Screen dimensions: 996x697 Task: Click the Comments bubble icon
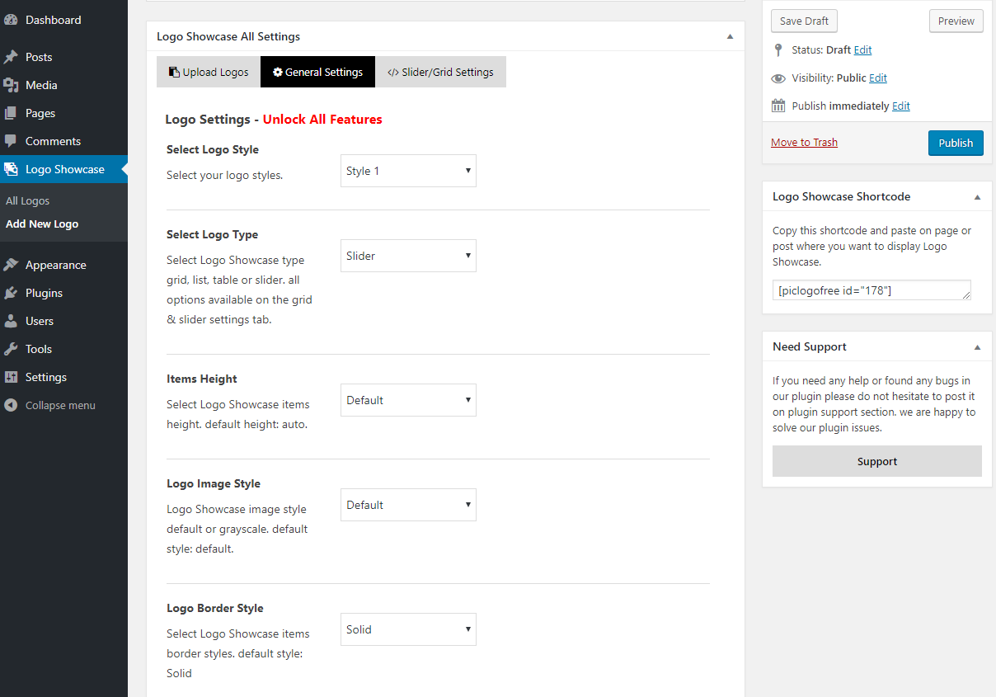tap(11, 141)
